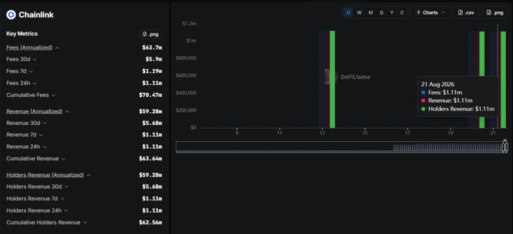Collapse the Revenue (Annualized) section

67,112
